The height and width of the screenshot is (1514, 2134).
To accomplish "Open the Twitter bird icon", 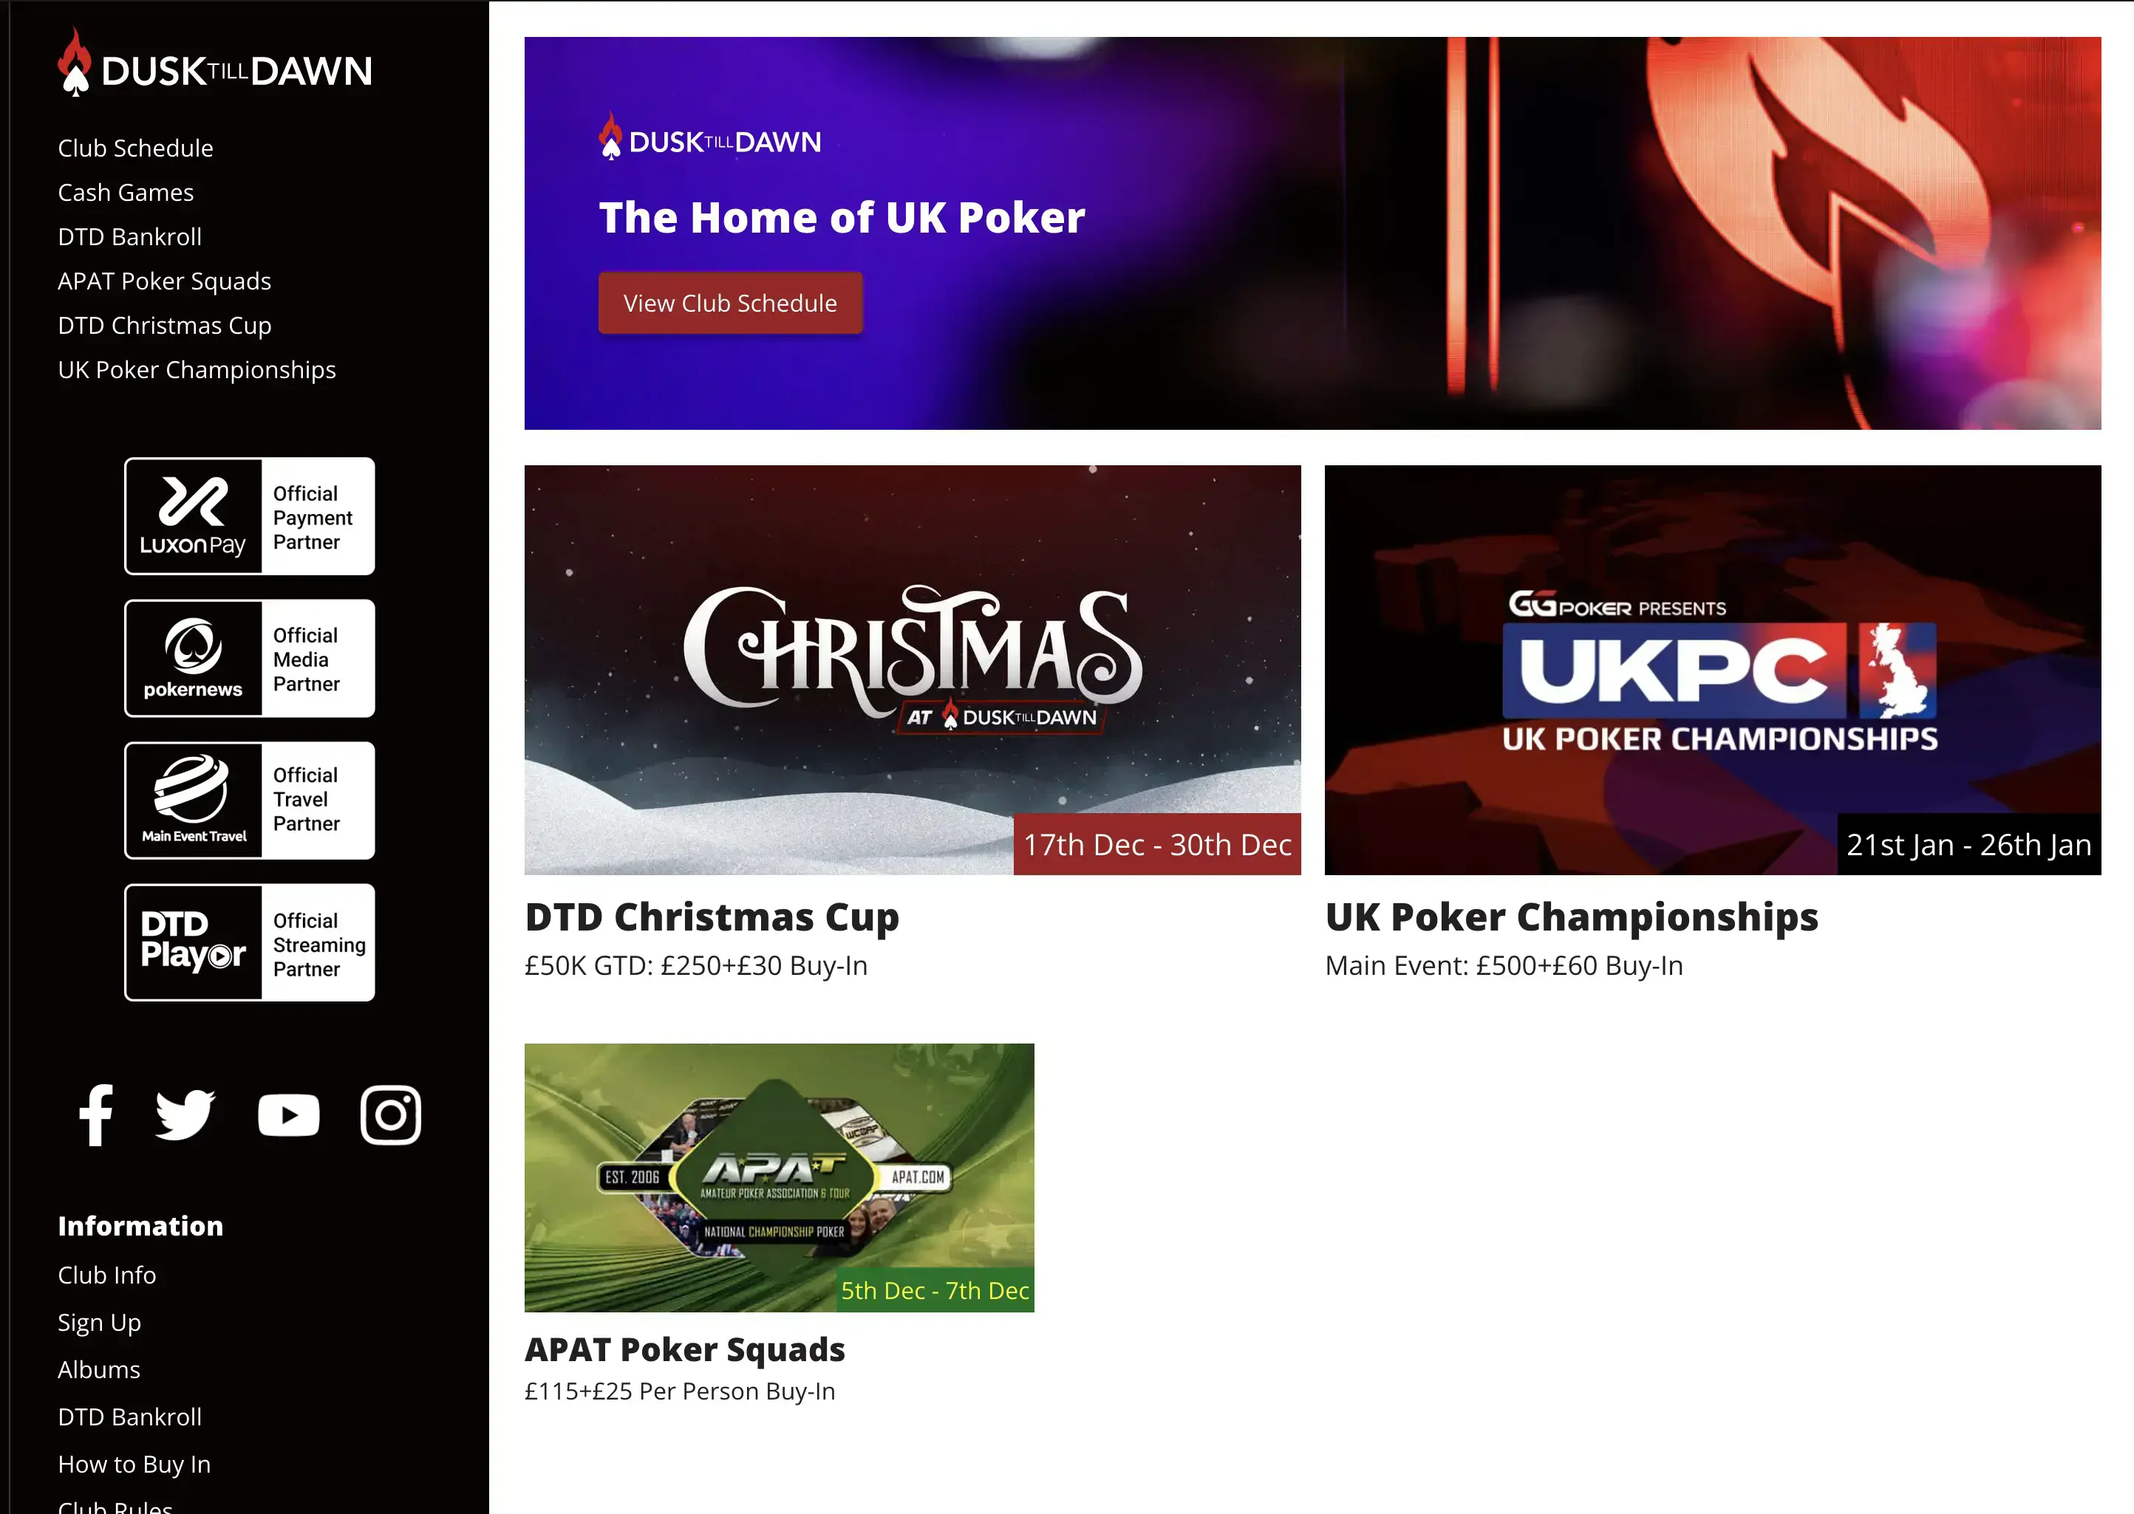I will (185, 1114).
